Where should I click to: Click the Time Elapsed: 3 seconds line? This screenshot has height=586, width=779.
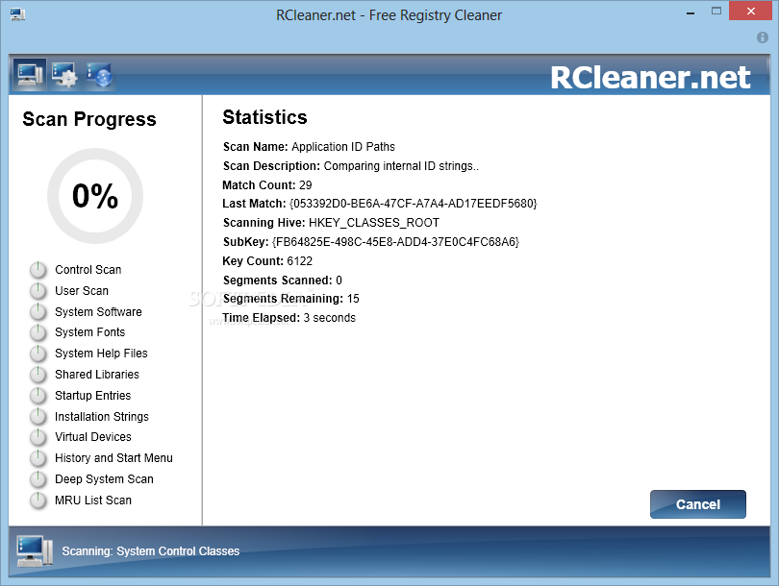tap(289, 318)
